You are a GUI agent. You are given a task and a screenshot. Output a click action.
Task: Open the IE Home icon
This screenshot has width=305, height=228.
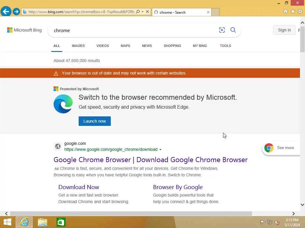(285, 12)
